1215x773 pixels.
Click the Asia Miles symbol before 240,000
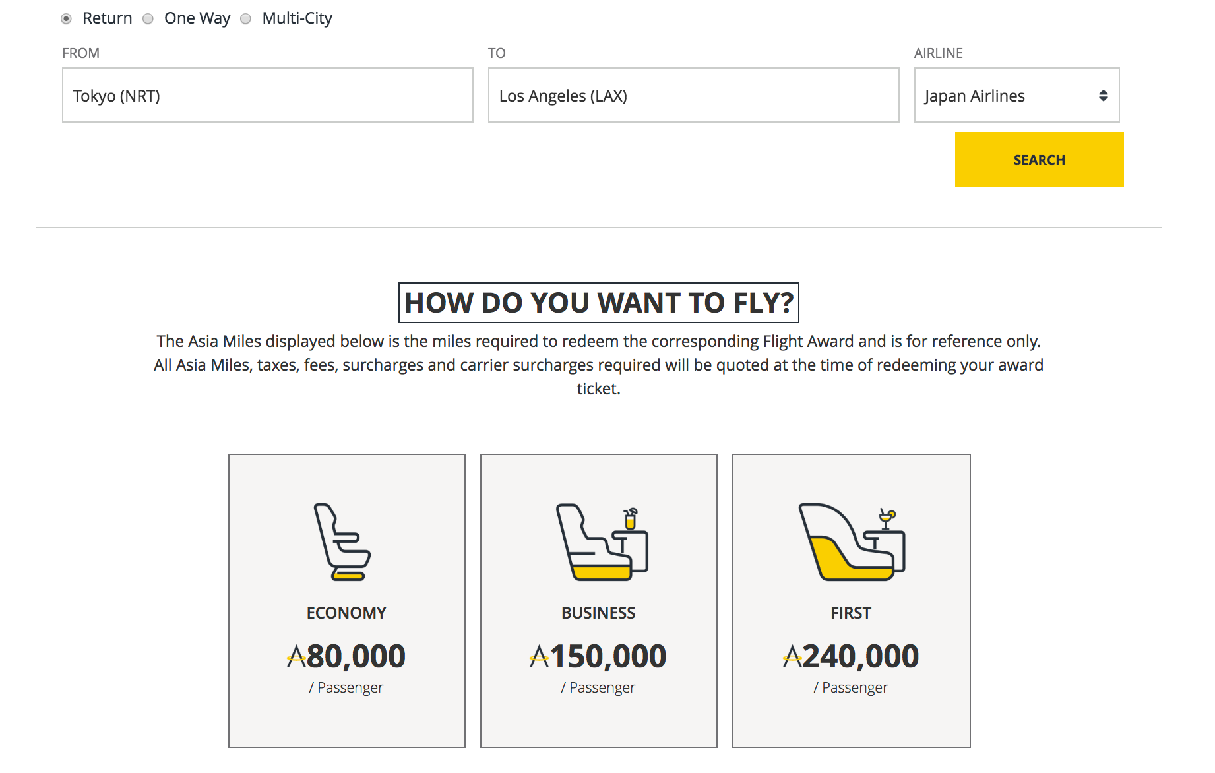coord(792,656)
